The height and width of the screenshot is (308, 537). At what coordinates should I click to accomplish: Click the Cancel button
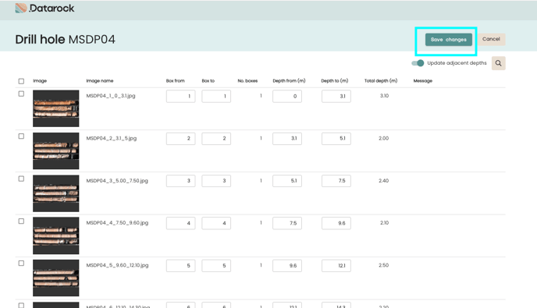coord(491,39)
